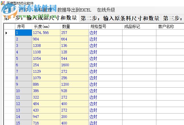184x125 pixels.
Task: Select length cell 322
Action: click(x=46, y=97)
